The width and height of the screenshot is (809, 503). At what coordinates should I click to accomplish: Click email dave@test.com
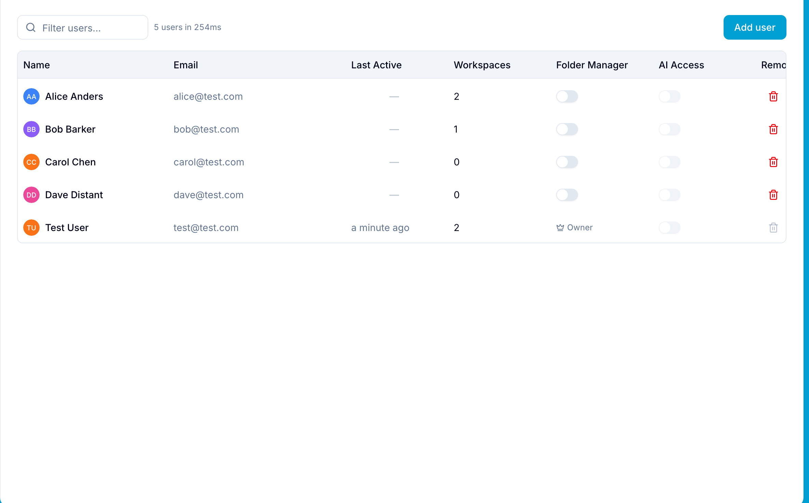click(x=208, y=195)
